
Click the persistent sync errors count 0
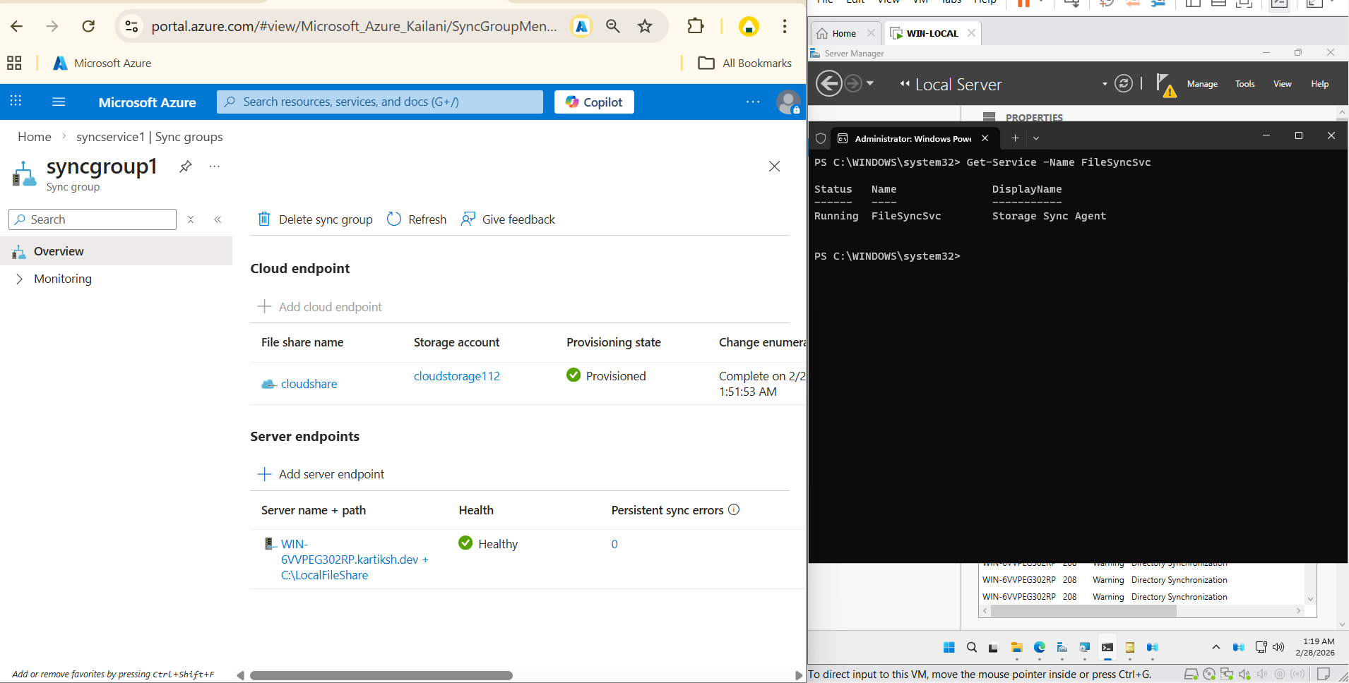tap(614, 544)
